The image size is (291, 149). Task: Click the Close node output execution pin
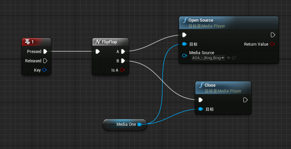click(x=245, y=100)
